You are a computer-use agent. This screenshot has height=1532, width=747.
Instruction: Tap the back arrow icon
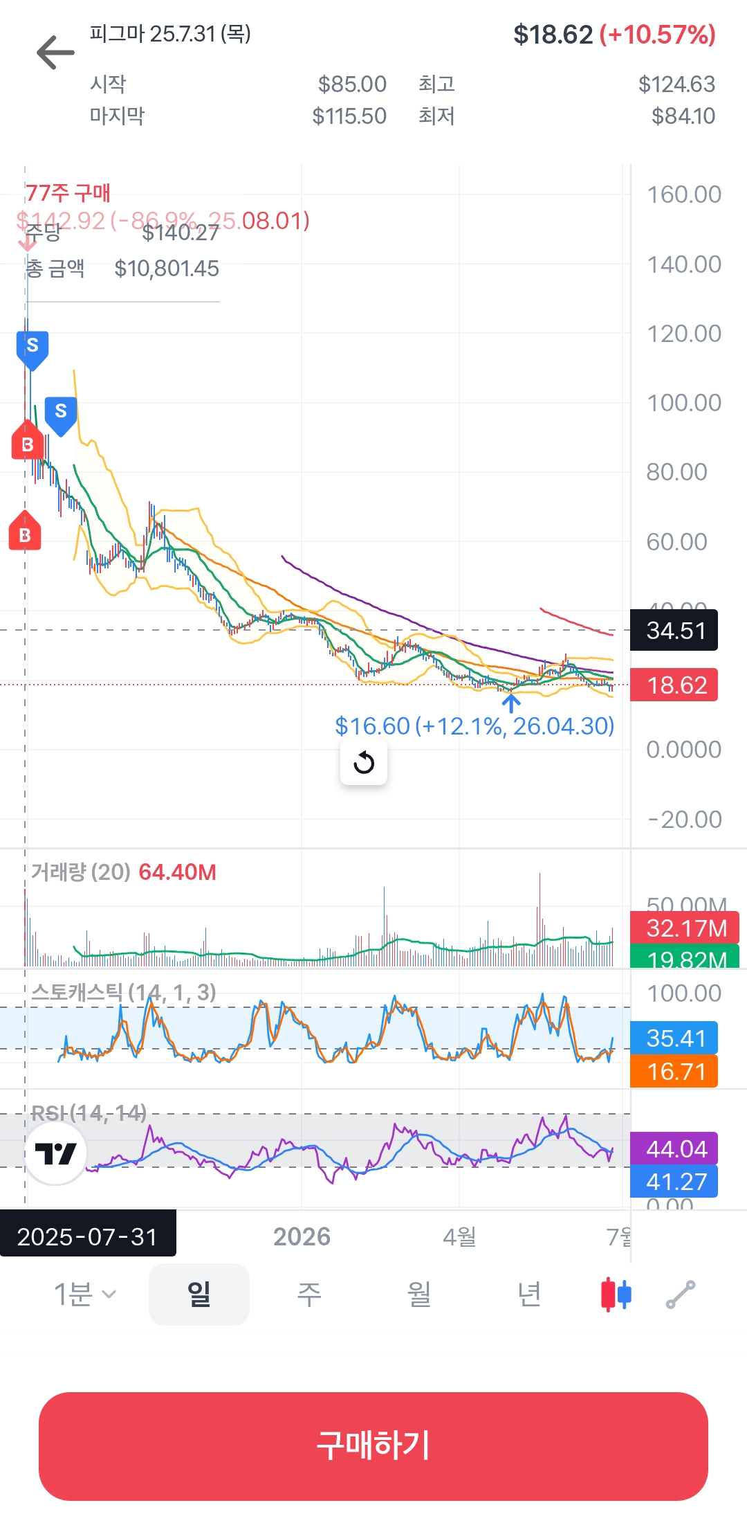pos(55,53)
